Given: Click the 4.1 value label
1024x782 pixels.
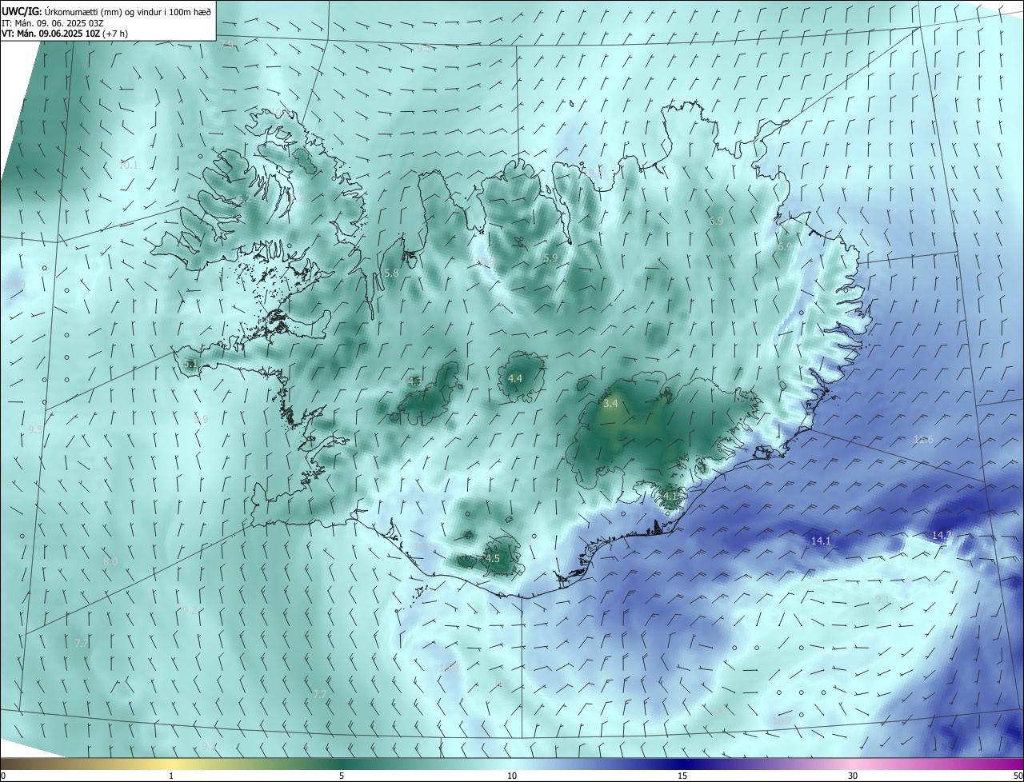Looking at the screenshot, I should pyautogui.click(x=670, y=497).
